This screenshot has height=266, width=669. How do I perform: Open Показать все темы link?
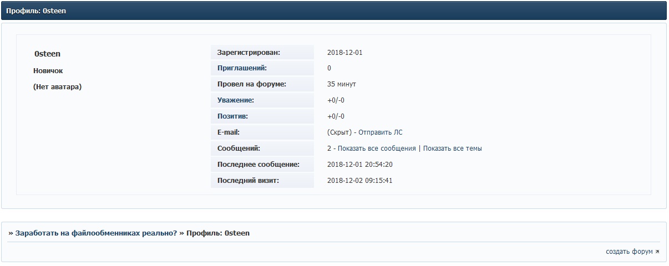pyautogui.click(x=452, y=149)
